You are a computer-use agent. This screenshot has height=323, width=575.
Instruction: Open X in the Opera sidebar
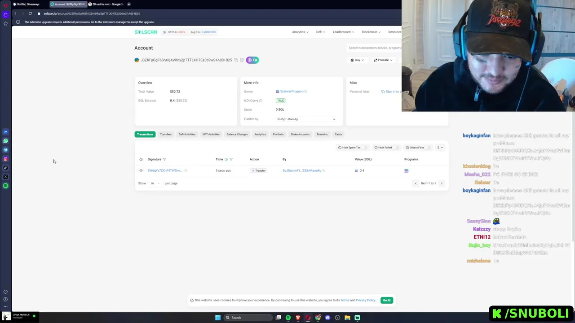pos(5,177)
